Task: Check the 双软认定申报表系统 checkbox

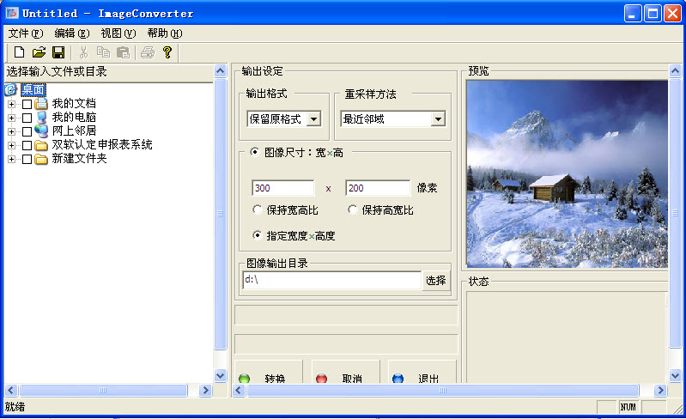Action: point(27,145)
